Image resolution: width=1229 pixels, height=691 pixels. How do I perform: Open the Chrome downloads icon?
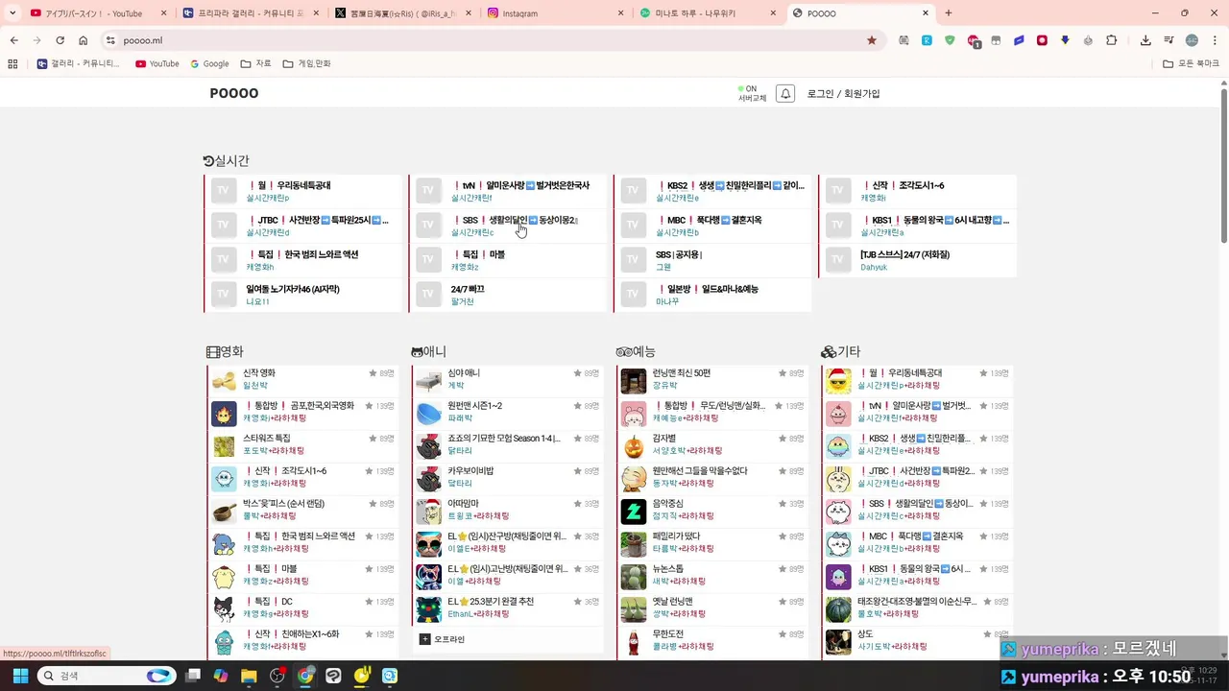pyautogui.click(x=1145, y=40)
